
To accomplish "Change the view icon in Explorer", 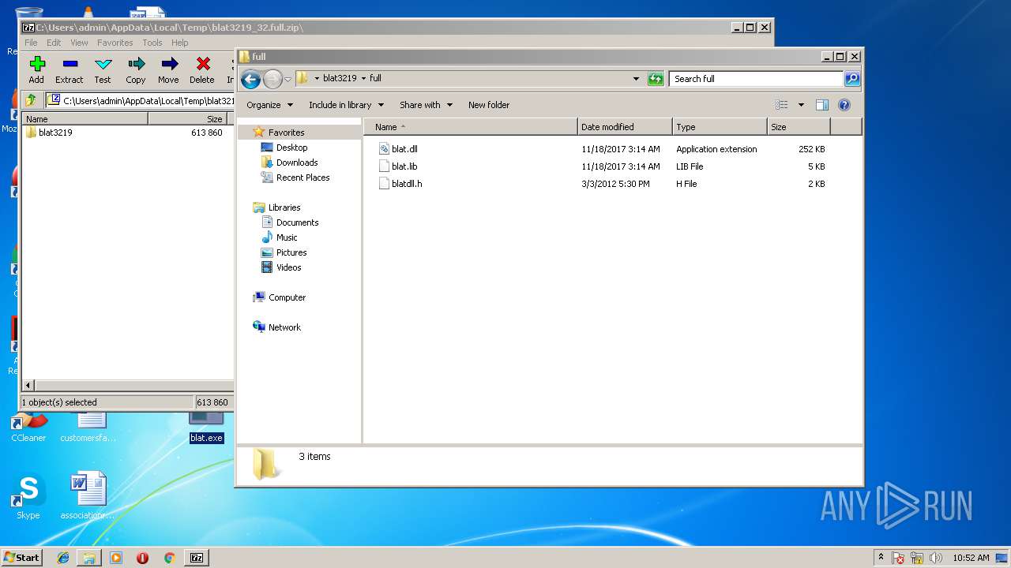I will pos(782,105).
